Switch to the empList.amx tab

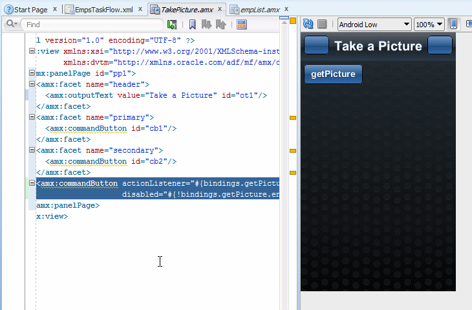[260, 10]
